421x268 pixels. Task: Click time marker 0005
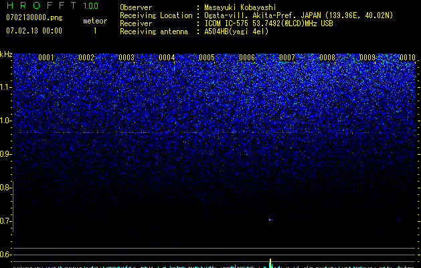click(x=207, y=58)
